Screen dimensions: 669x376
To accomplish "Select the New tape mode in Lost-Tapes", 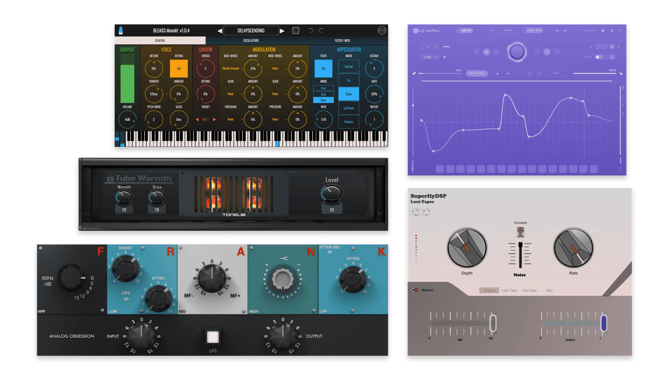I will coord(549,291).
